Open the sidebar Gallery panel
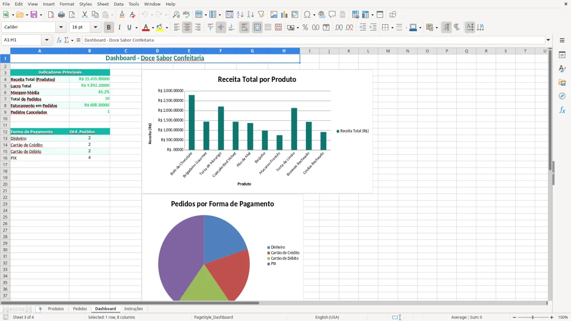 click(562, 82)
